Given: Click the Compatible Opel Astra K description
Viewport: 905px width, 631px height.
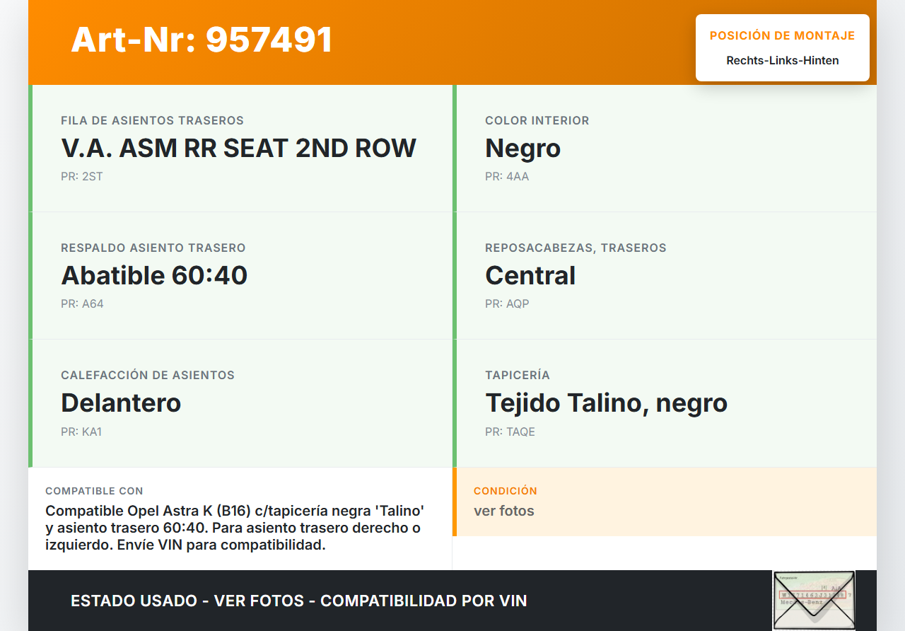Looking at the screenshot, I should [235, 528].
